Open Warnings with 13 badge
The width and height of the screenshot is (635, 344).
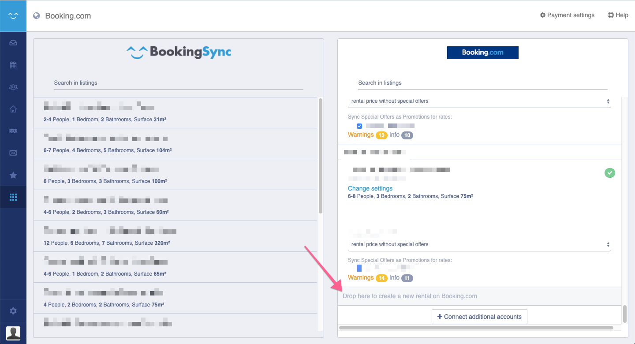367,135
